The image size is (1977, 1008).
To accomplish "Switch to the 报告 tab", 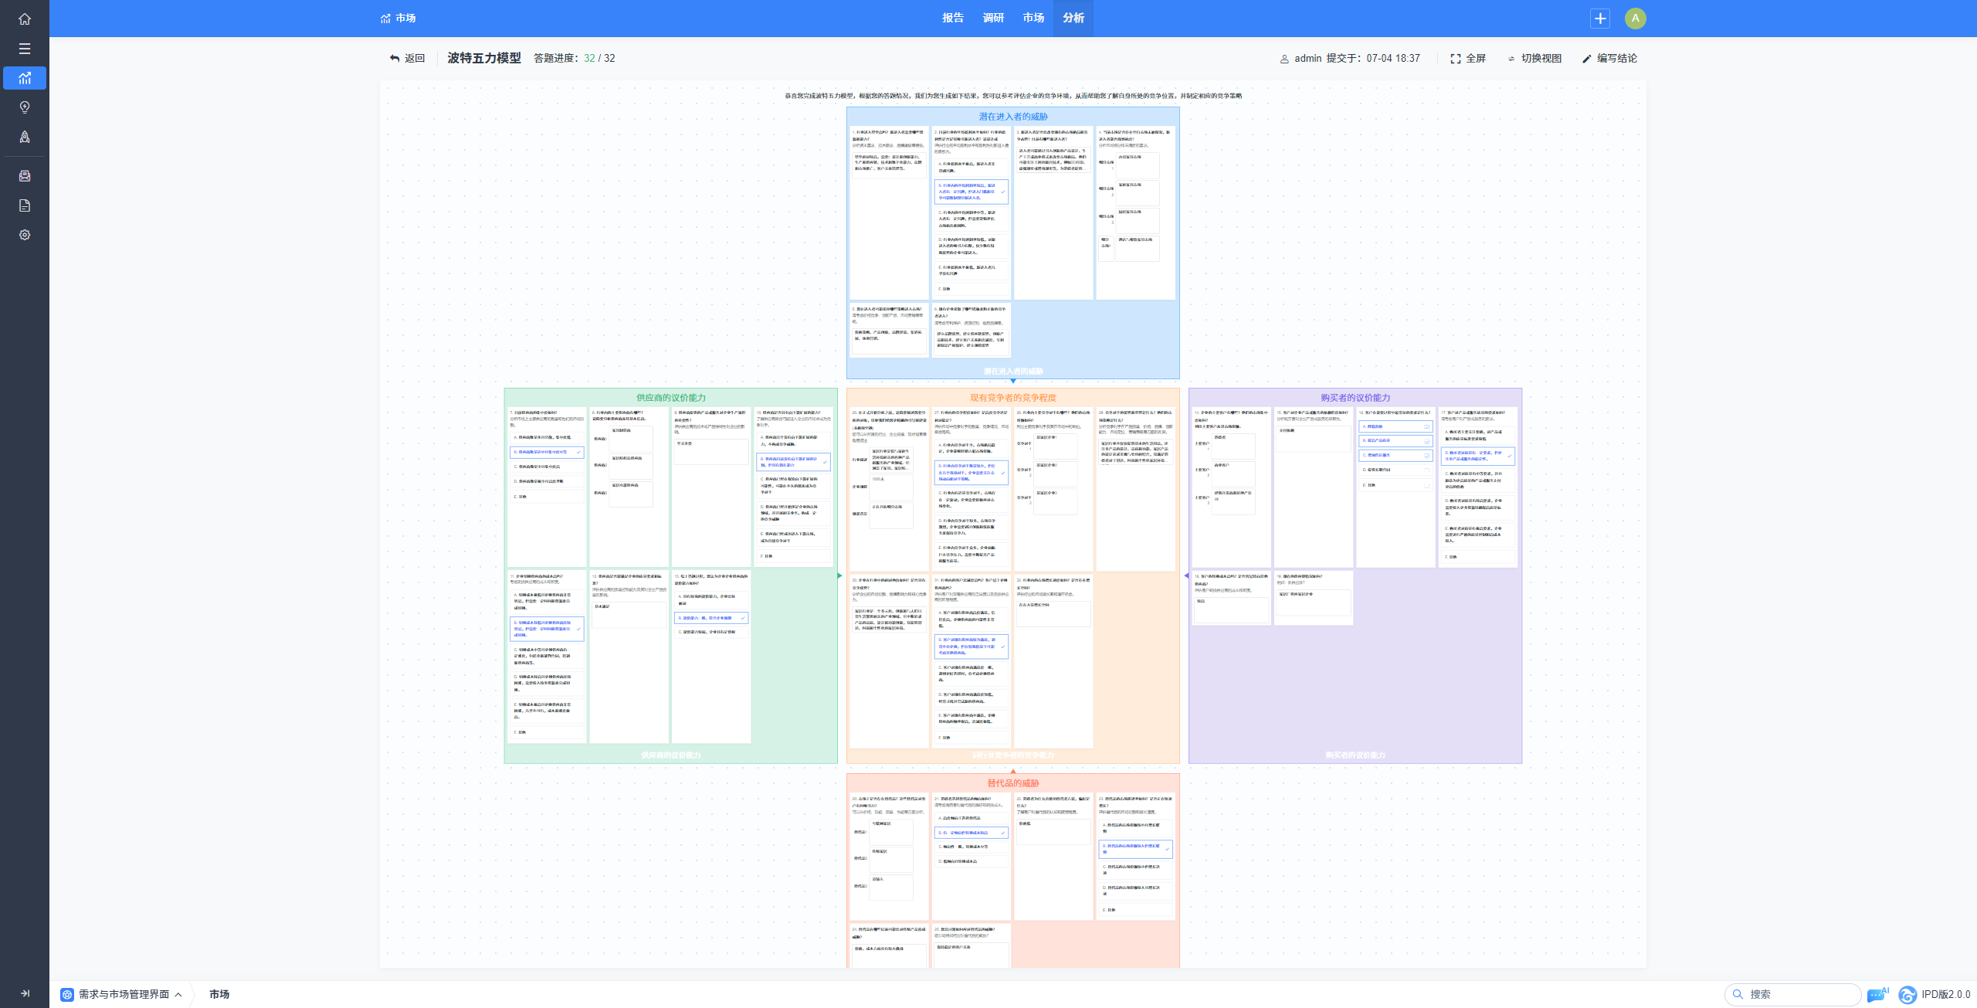I will pos(953,18).
